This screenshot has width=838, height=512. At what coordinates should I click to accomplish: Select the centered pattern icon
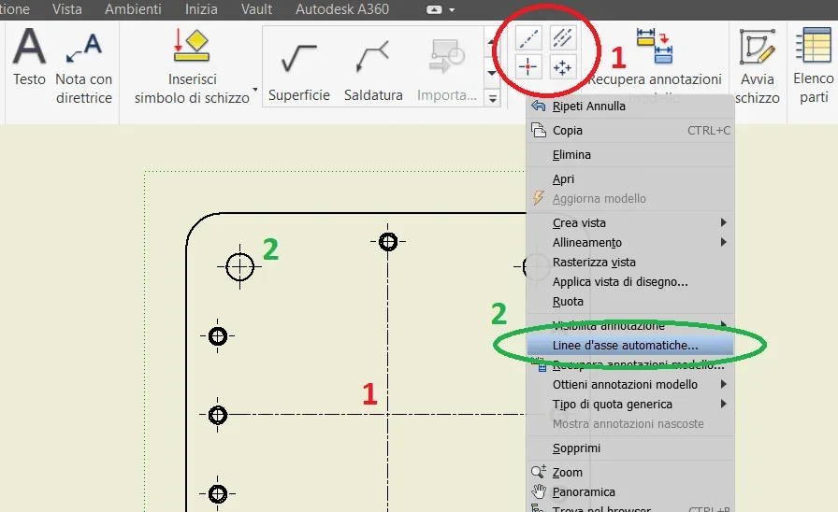click(x=562, y=67)
